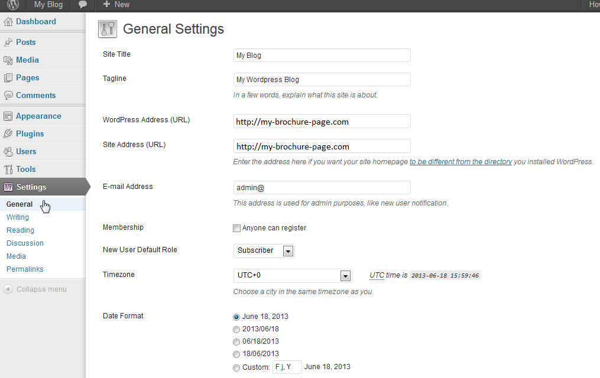Image resolution: width=600 pixels, height=378 pixels.
Task: Follow the 'to be different from the directory' link
Action: [460, 162]
